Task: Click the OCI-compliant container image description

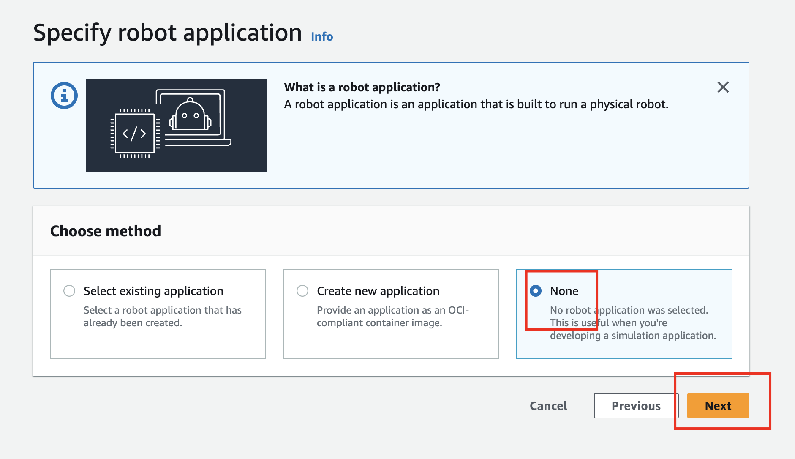Action: (x=392, y=317)
